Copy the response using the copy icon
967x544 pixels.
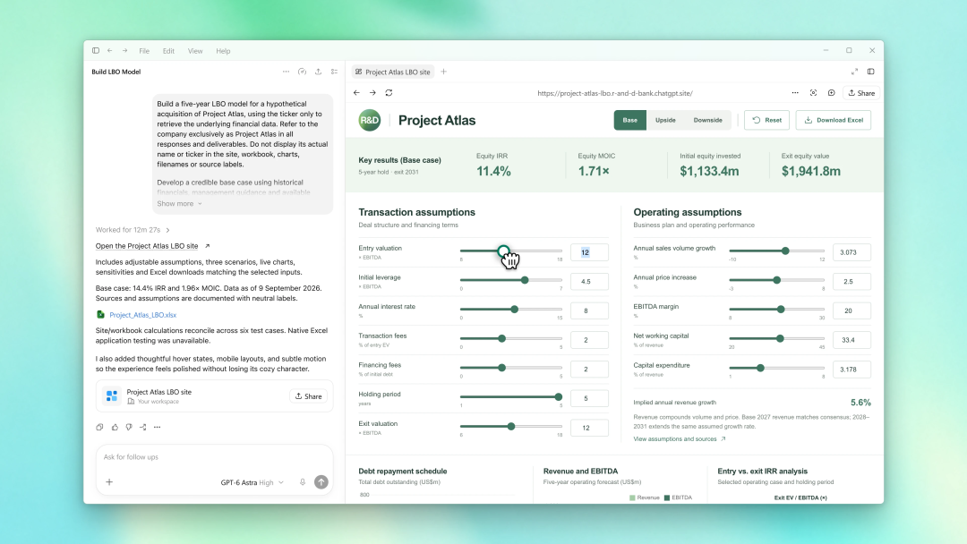[99, 427]
